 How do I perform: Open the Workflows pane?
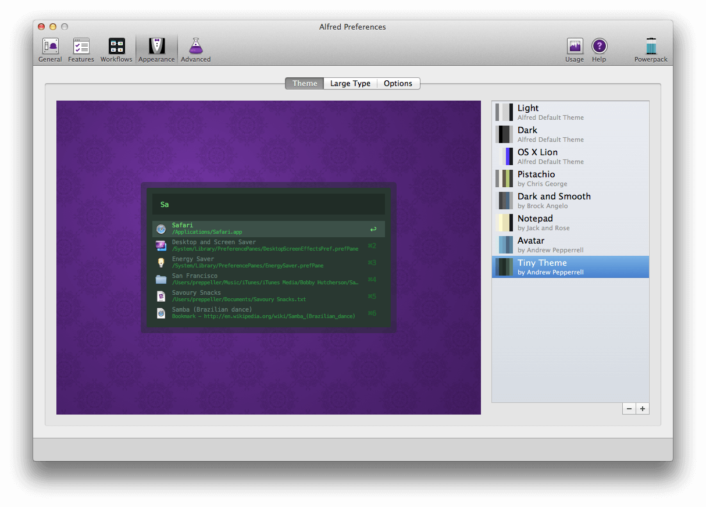click(116, 49)
